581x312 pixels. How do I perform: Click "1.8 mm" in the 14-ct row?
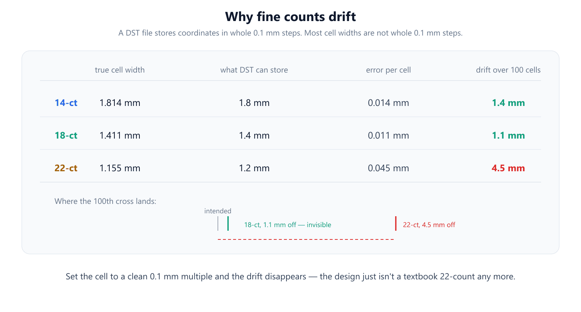[x=254, y=103]
